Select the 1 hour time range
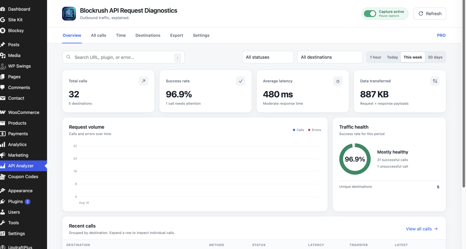This screenshot has height=249, width=466. coord(375,57)
